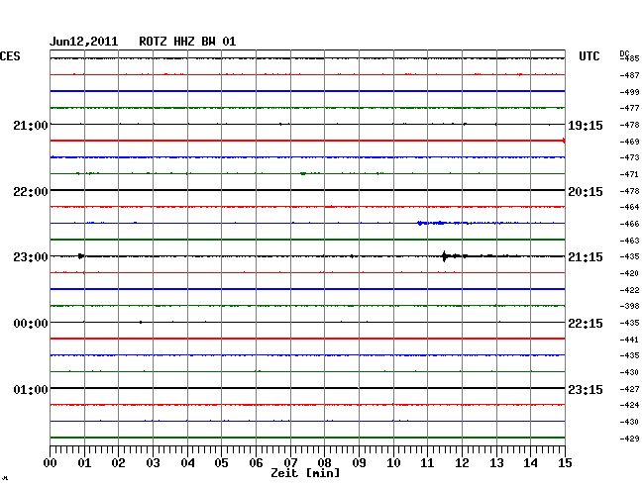Select minute 07 on the time axis
This screenshot has width=644, height=489.
tap(290, 462)
